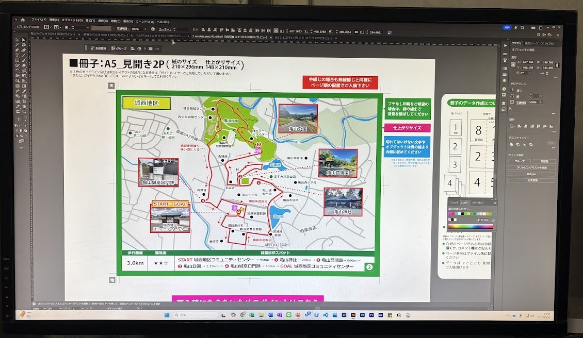Open the Layers panel icon in dock
The image size is (583, 338).
(x=504, y=103)
